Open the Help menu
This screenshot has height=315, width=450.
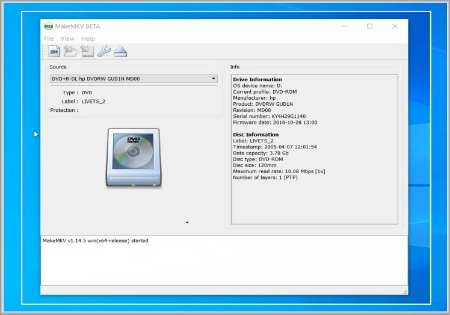coord(88,38)
